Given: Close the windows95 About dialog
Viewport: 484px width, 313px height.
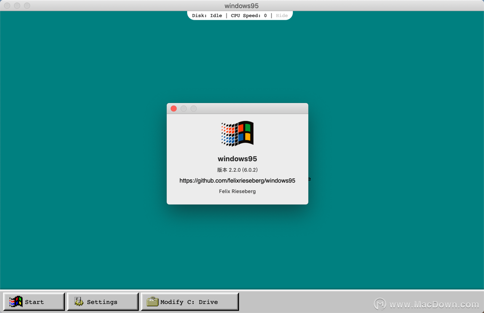Looking at the screenshot, I should pyautogui.click(x=174, y=108).
